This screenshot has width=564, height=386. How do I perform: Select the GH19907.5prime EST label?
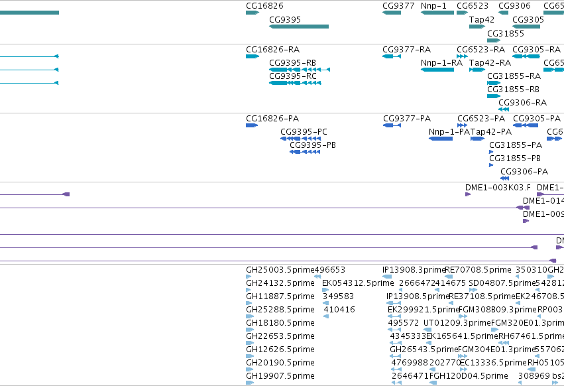(x=280, y=376)
